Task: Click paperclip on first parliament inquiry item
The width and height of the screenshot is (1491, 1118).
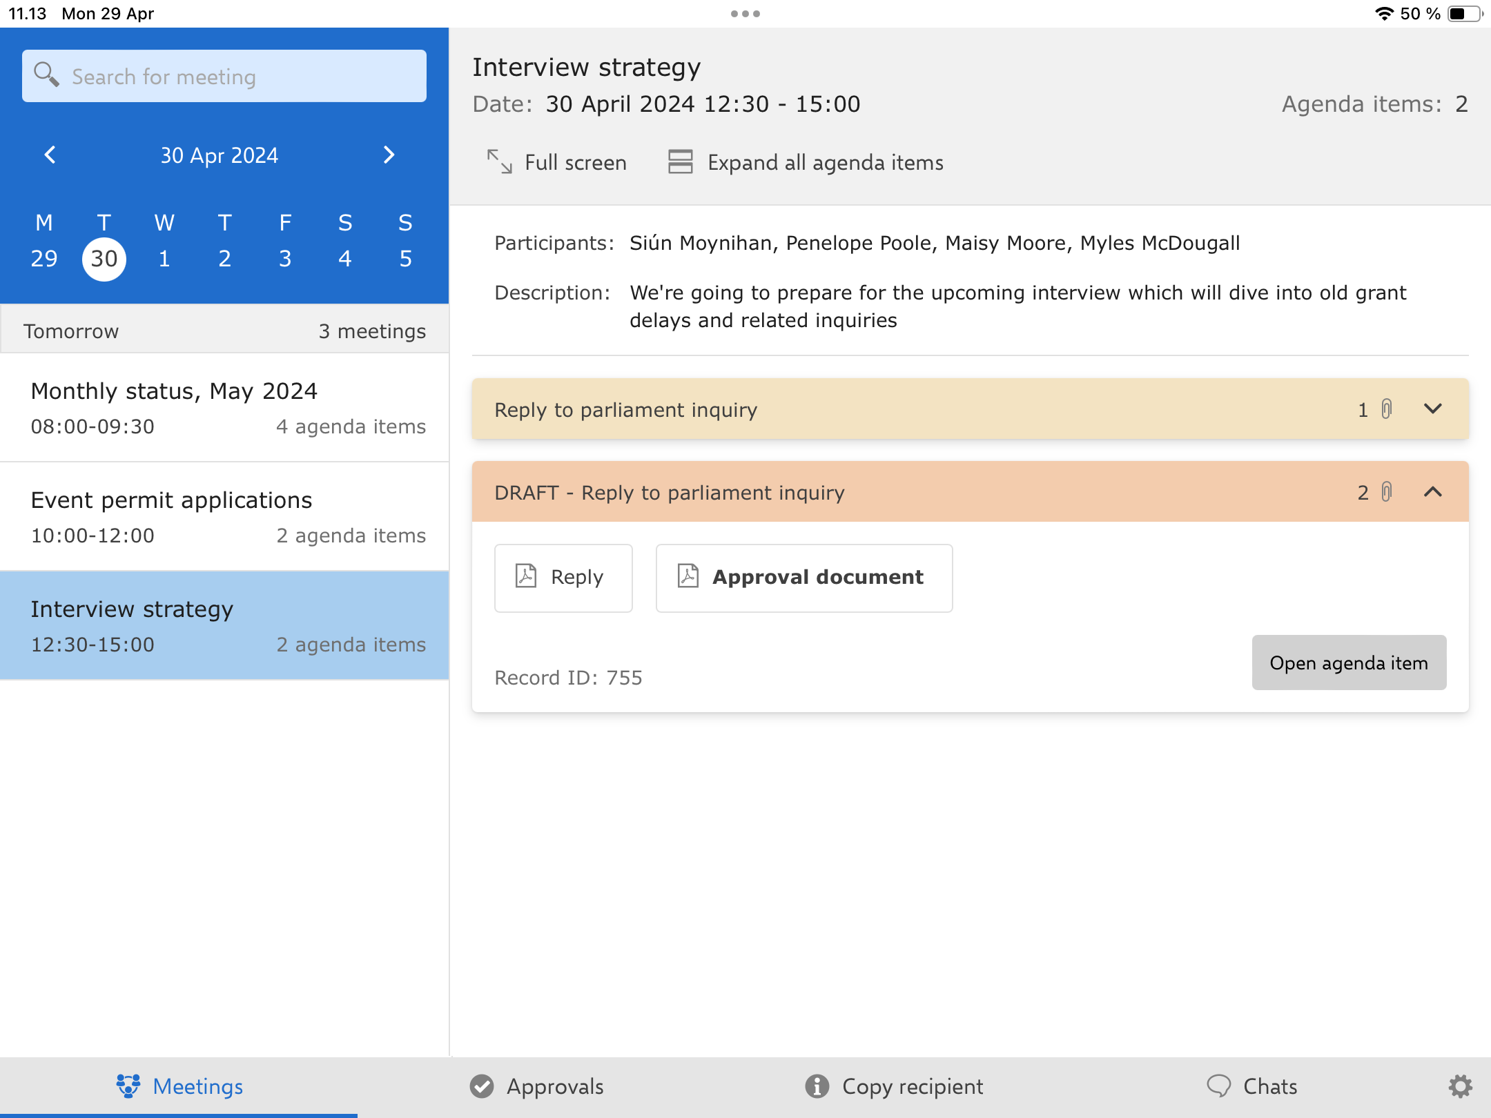Action: (1387, 409)
